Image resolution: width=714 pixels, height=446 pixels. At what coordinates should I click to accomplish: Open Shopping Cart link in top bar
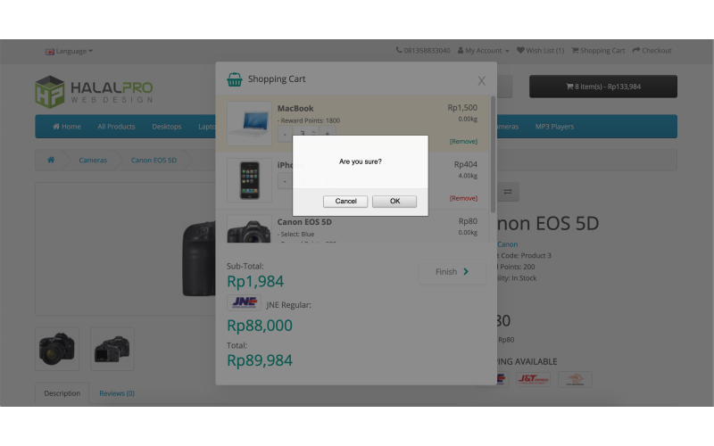coord(598,51)
